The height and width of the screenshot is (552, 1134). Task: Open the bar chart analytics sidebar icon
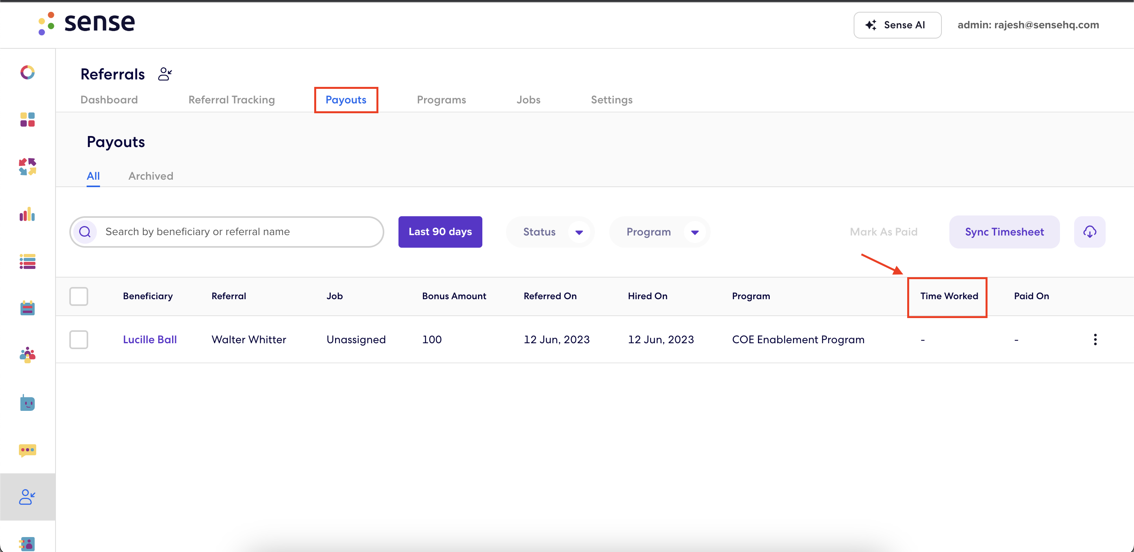(x=27, y=215)
